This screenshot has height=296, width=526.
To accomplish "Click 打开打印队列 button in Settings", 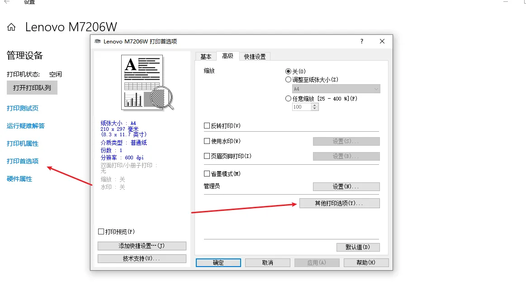I will click(x=32, y=88).
